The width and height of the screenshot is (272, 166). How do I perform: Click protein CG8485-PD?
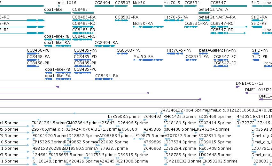82,60
